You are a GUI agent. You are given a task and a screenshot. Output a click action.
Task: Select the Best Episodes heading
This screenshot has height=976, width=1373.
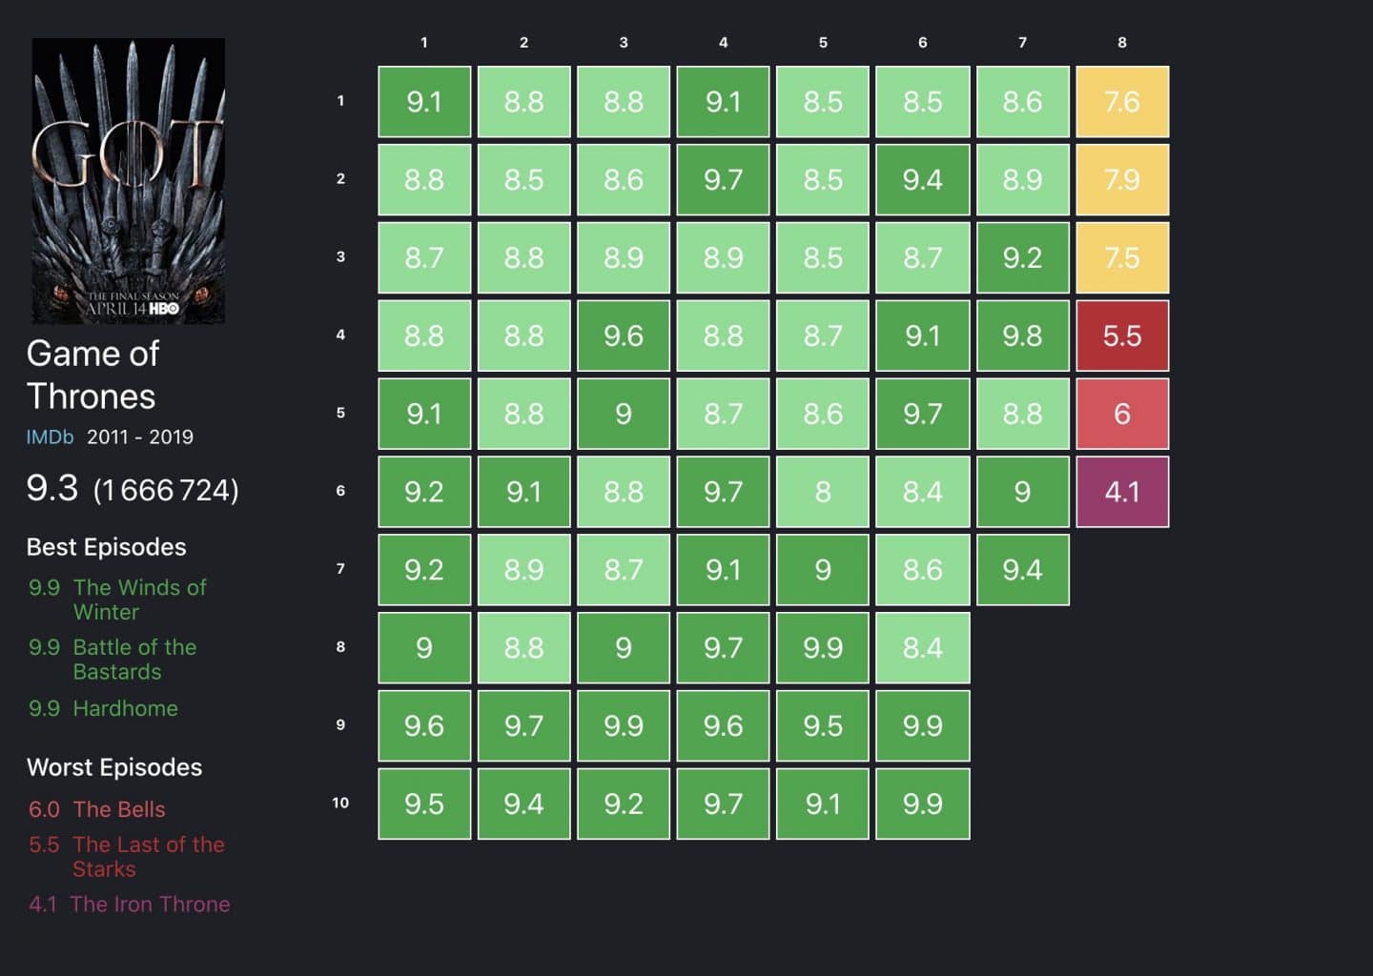point(106,547)
